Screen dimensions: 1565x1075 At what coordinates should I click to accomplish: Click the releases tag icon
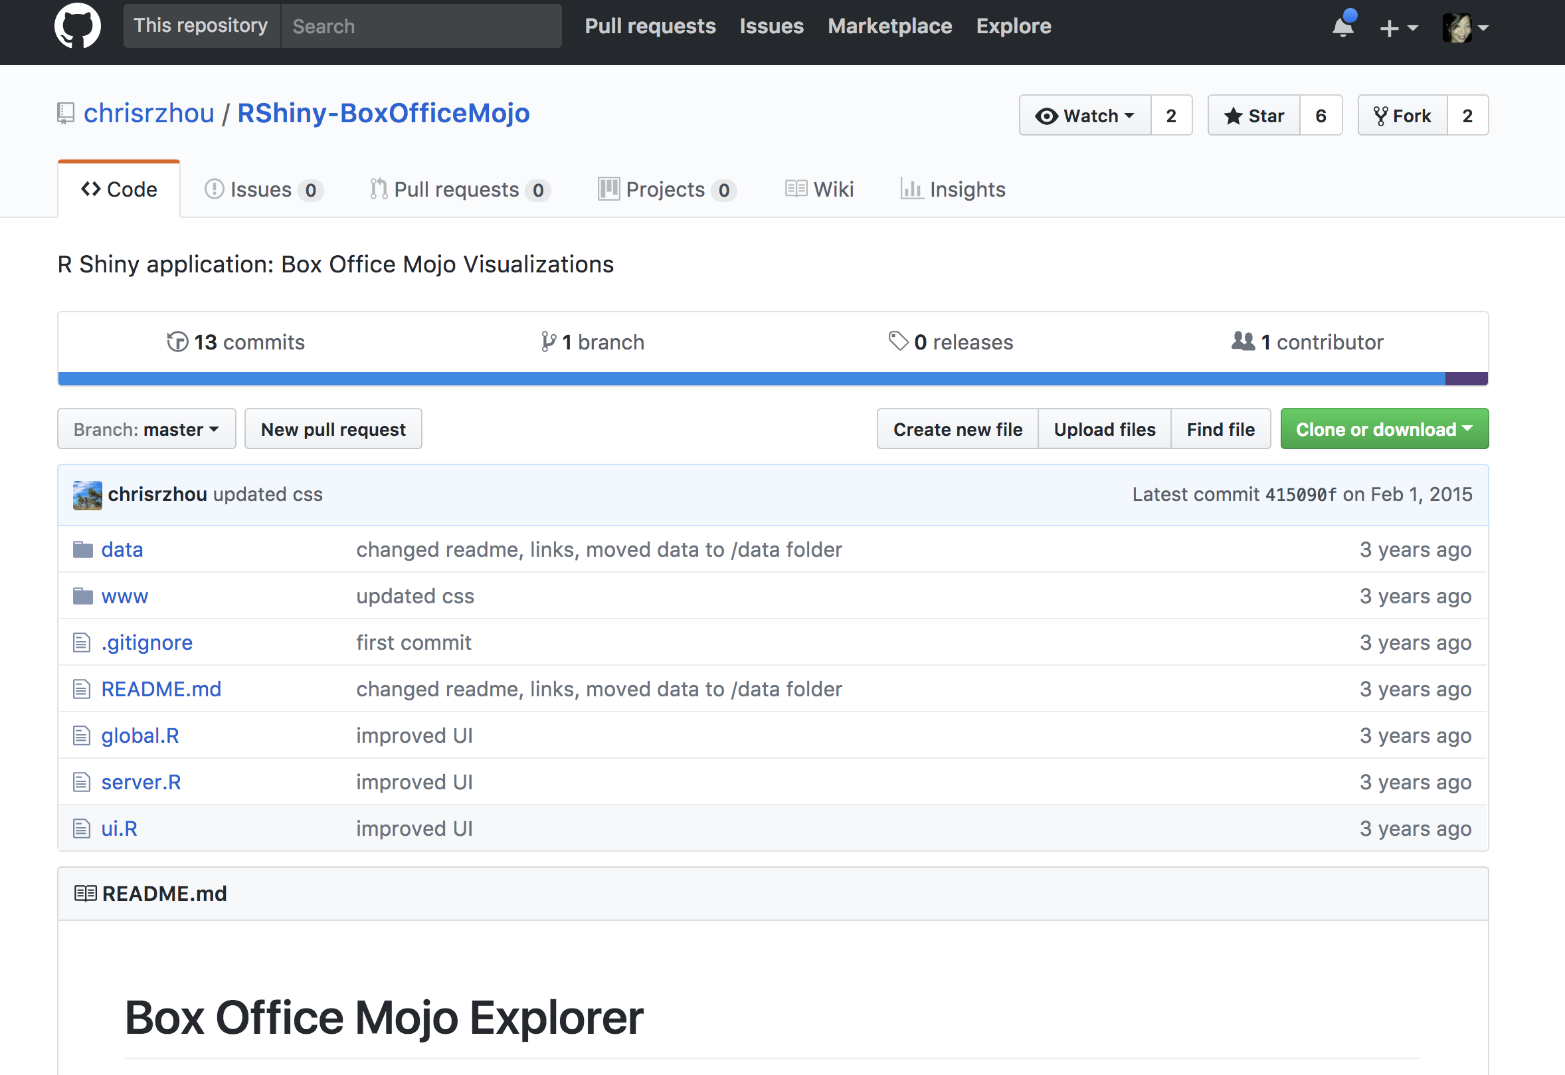coord(898,341)
